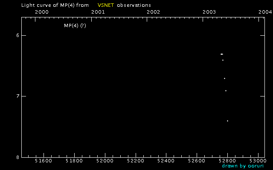Click the topmost pair of data points
The width and height of the screenshot is (273, 170).
(x=222, y=54)
